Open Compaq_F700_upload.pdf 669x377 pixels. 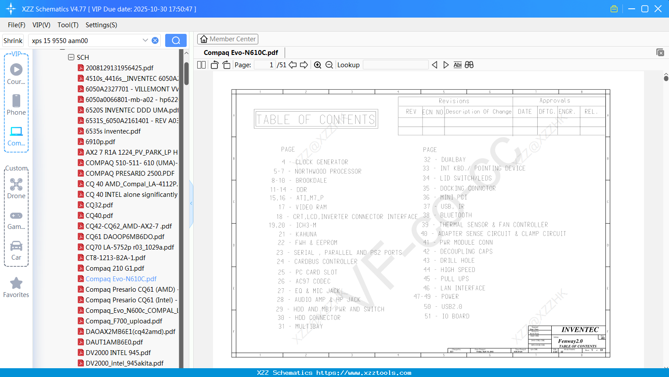(x=124, y=321)
